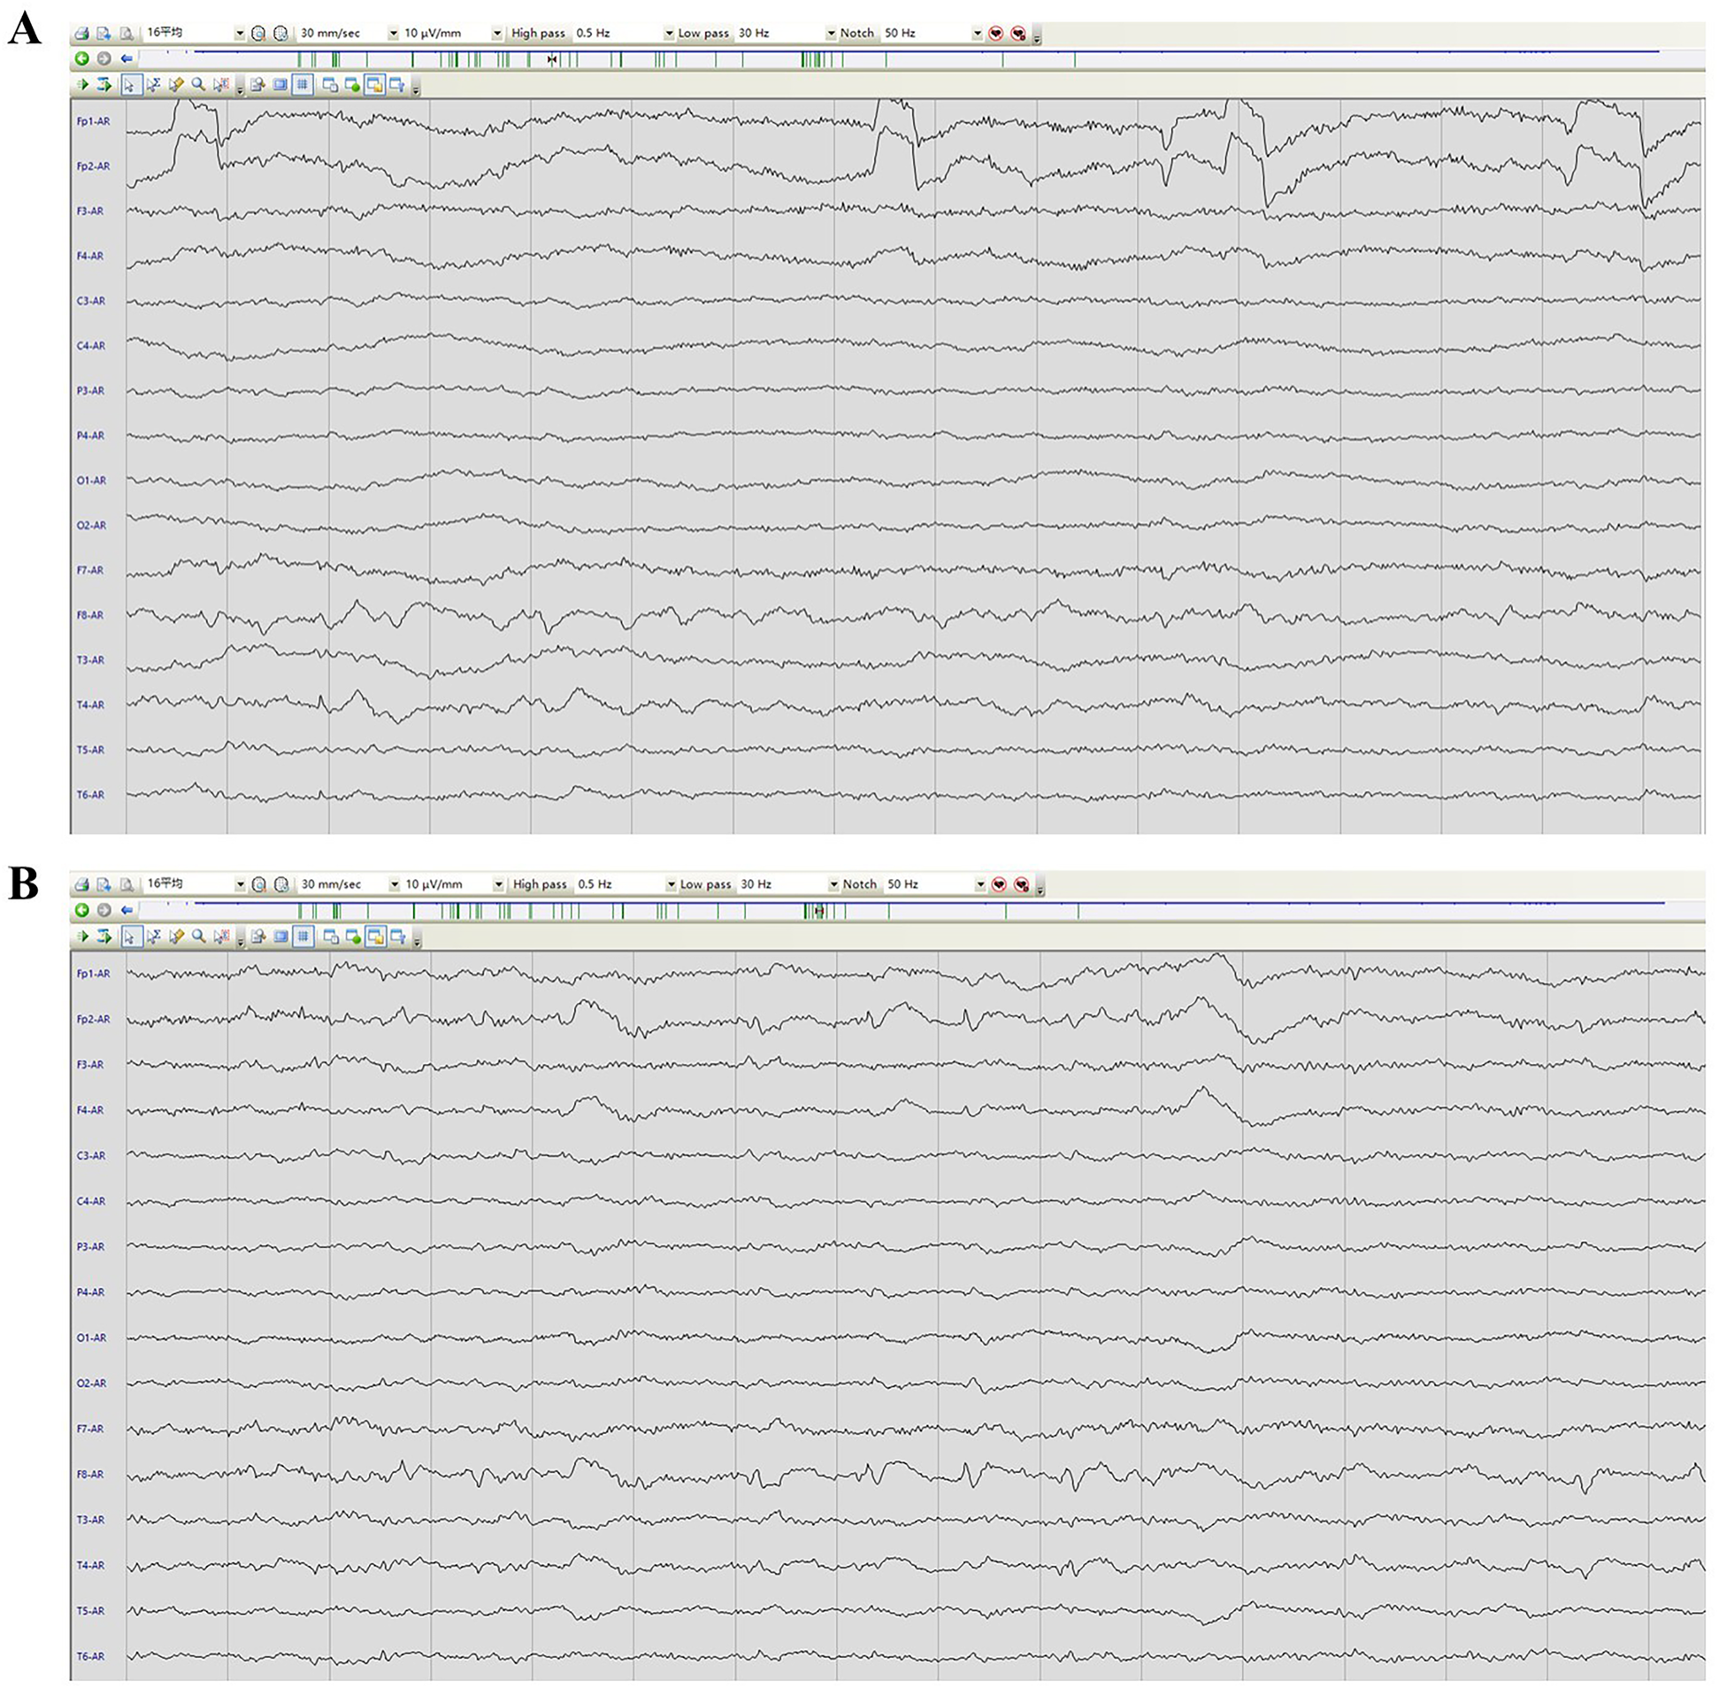Open Low pass 30 Hz dropdown in panel A
This screenshot has width=1719, height=1688.
coord(831,34)
